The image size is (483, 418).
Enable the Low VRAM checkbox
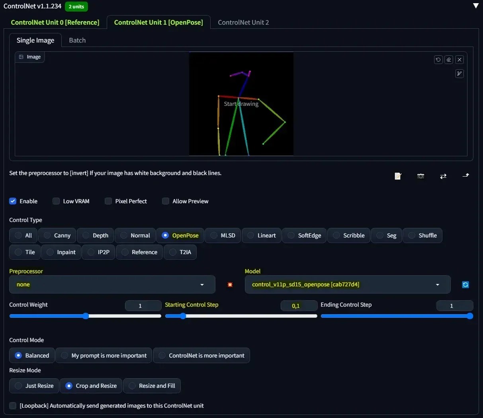point(56,201)
